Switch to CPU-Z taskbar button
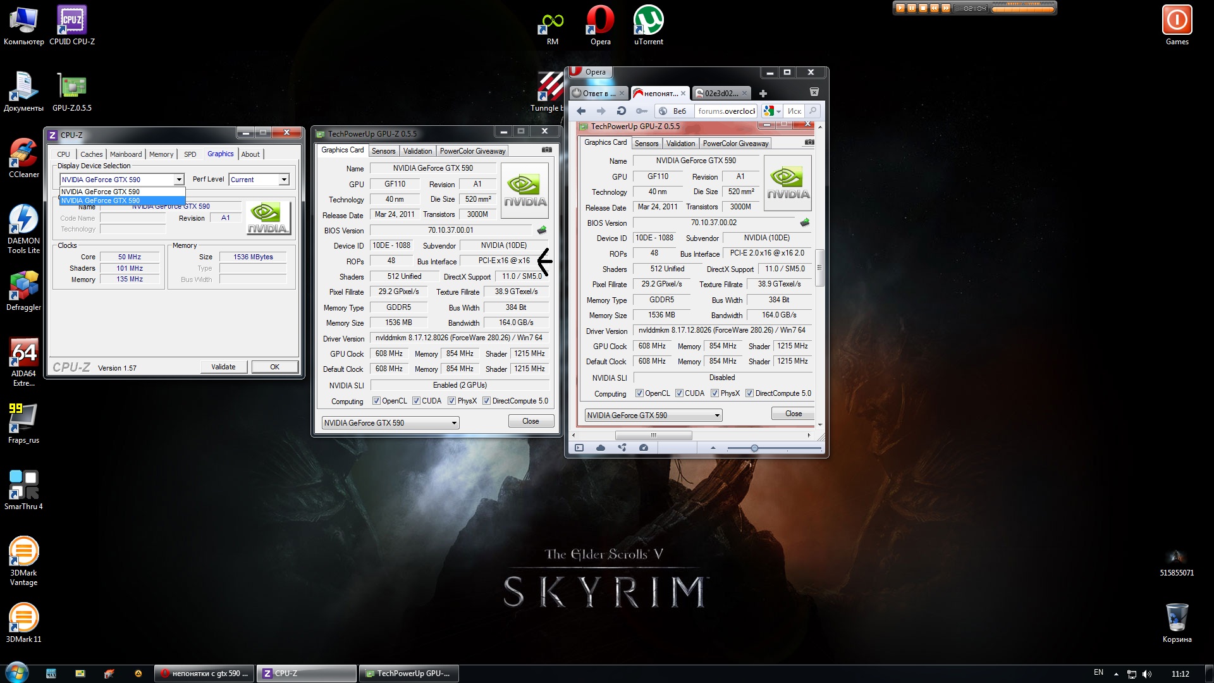 307,674
